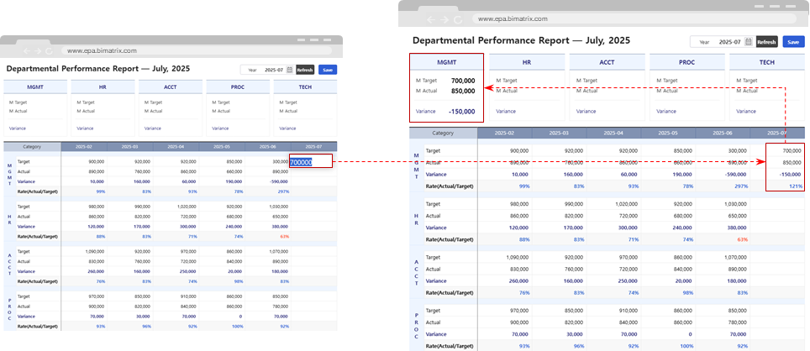Click the Save button in the left window
810x351 pixels.
tap(327, 71)
